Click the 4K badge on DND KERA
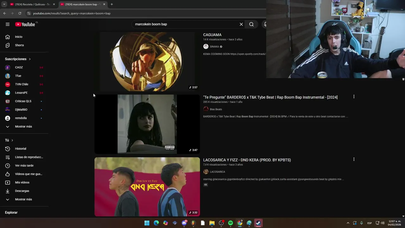This screenshot has height=228, width=405. click(205, 185)
